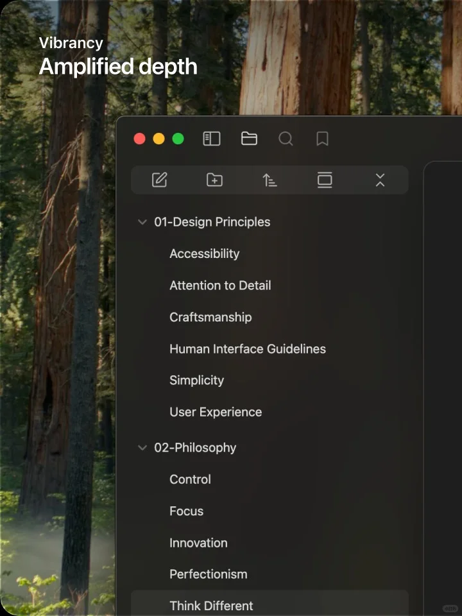Collapse the 01-Design Principles folder chevron
Screen dimensions: 462x616
tap(142, 222)
